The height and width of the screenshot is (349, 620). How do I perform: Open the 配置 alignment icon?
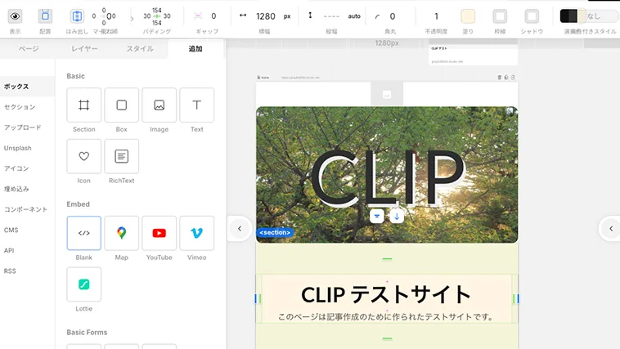pos(45,16)
